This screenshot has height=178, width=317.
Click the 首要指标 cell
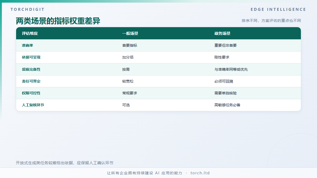[x=130, y=45]
